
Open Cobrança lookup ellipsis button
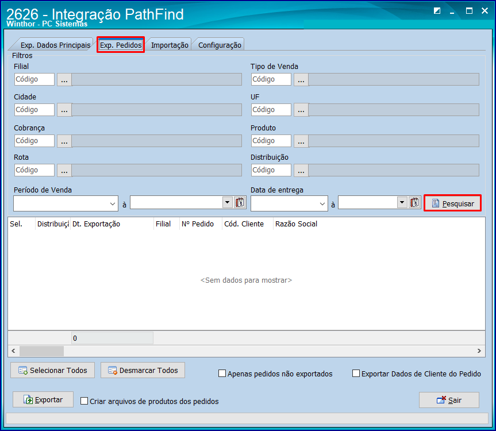tap(64, 141)
